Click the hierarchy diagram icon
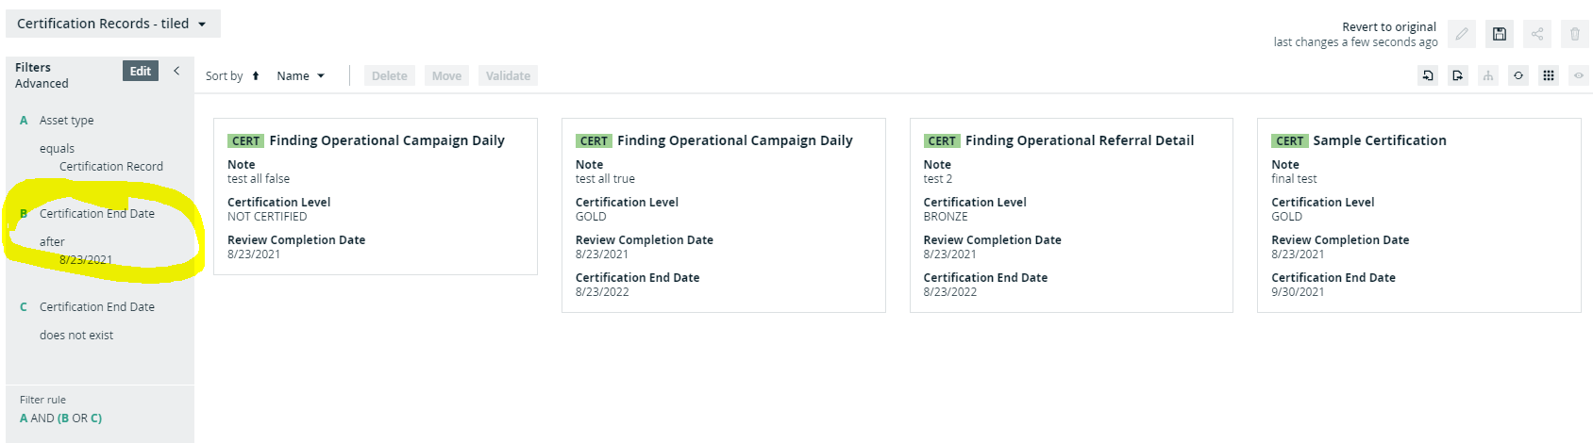The height and width of the screenshot is (443, 1593). pos(1488,75)
